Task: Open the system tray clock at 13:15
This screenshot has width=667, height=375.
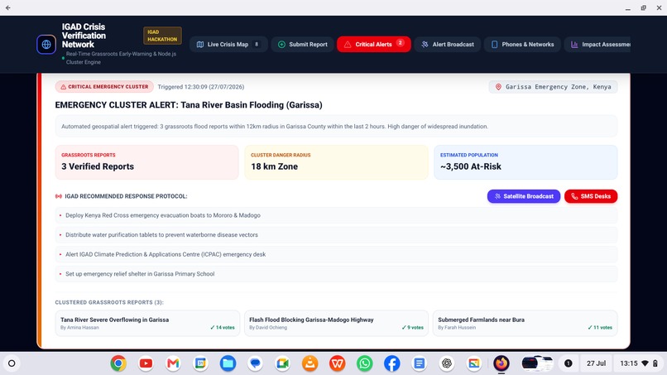Action: tap(639, 363)
